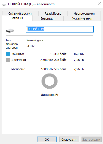Confirm with the OK button
The width and height of the screenshot is (103, 144).
[47, 140]
